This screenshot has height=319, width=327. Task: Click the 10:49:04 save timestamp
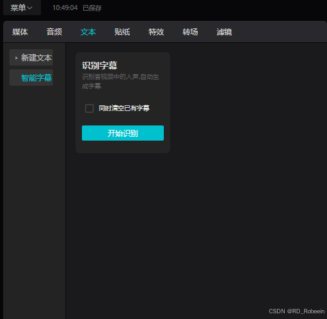65,8
